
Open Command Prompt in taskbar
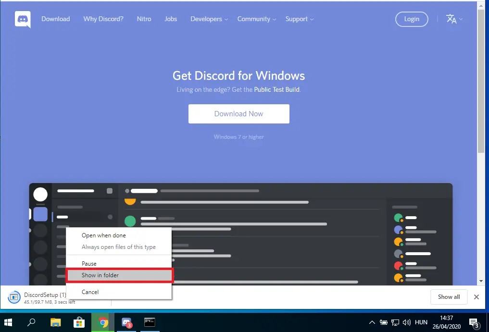[150, 322]
